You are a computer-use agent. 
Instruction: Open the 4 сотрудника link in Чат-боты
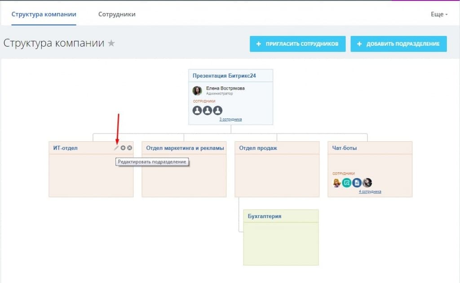tap(370, 192)
